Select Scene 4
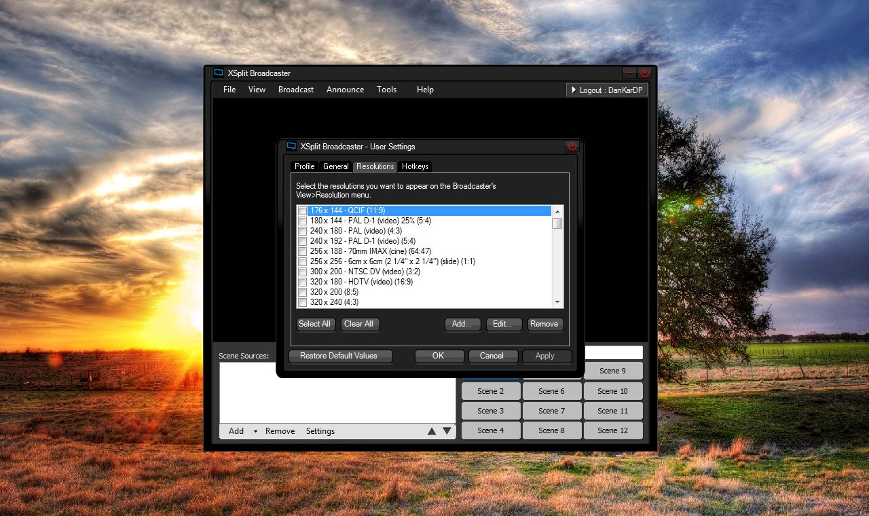This screenshot has width=869, height=516. tap(491, 430)
